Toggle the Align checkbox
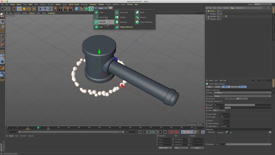This screenshot has height=155, width=275. (x=226, y=111)
